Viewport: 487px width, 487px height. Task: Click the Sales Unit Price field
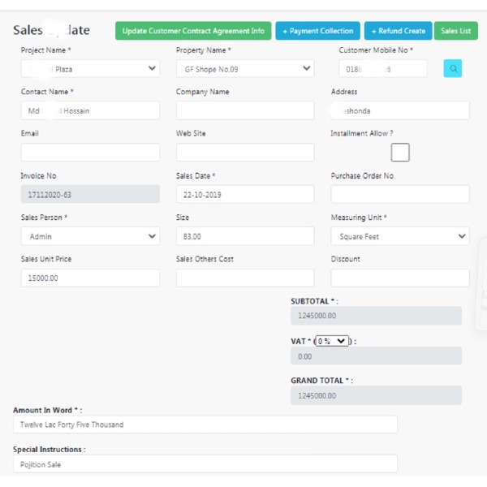point(90,278)
